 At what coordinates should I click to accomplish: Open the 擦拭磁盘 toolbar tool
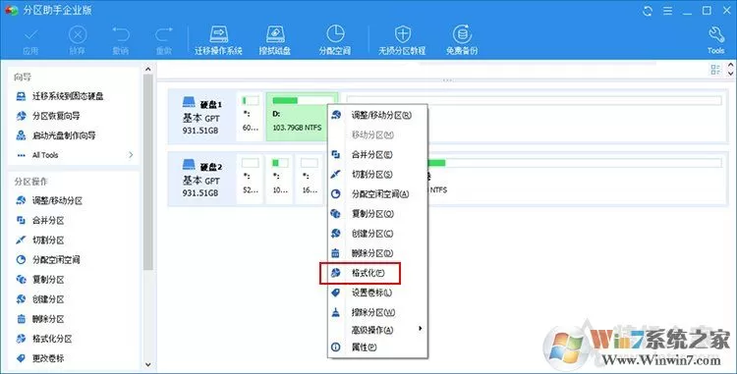pyautogui.click(x=275, y=34)
